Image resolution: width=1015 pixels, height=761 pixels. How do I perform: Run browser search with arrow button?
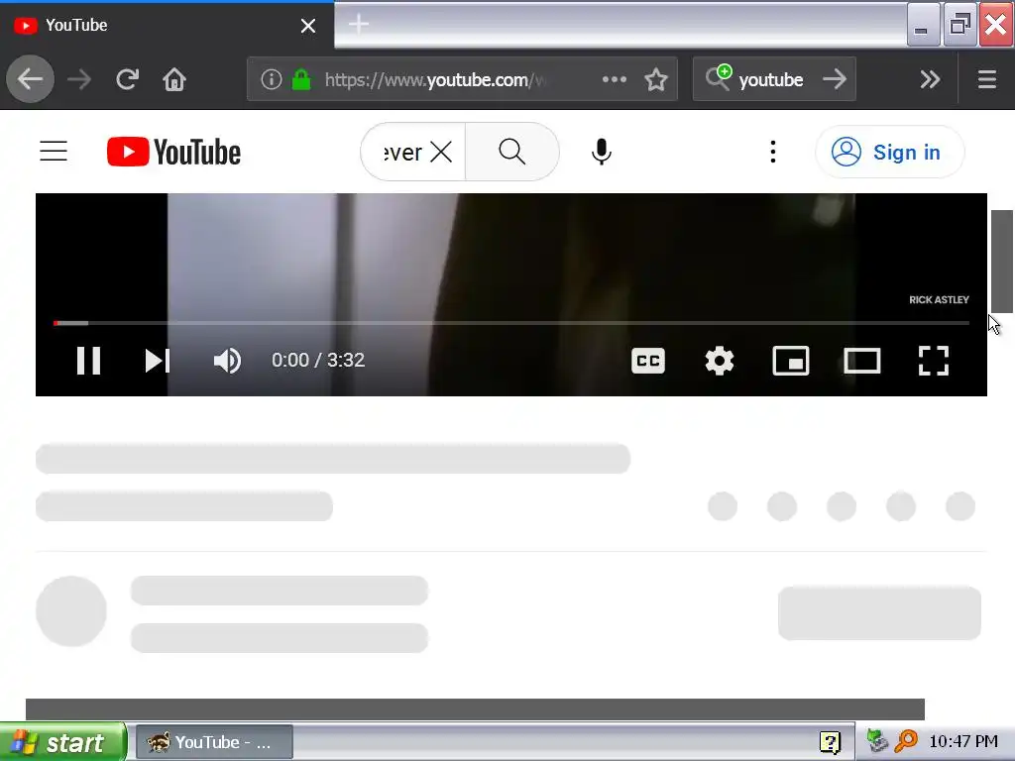coord(835,79)
